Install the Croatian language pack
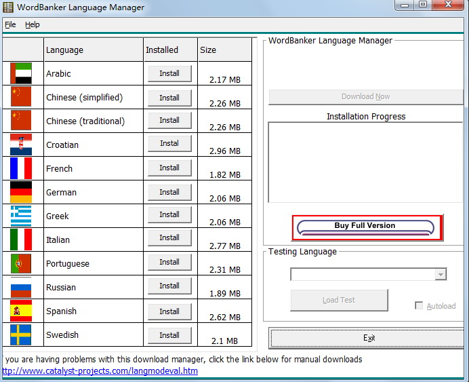469x382 pixels. coord(169,143)
